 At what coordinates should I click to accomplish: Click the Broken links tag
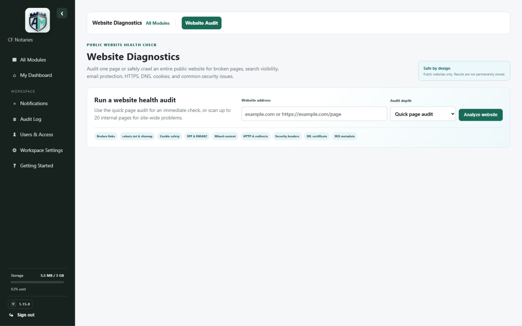[106, 136]
